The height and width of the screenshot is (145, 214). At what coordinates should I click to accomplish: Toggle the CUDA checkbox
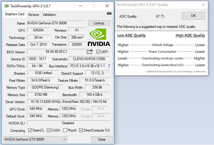pyautogui.click(x=48, y=130)
